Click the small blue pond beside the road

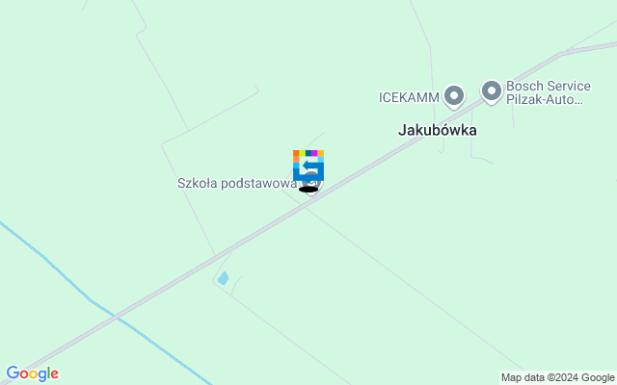(x=223, y=278)
